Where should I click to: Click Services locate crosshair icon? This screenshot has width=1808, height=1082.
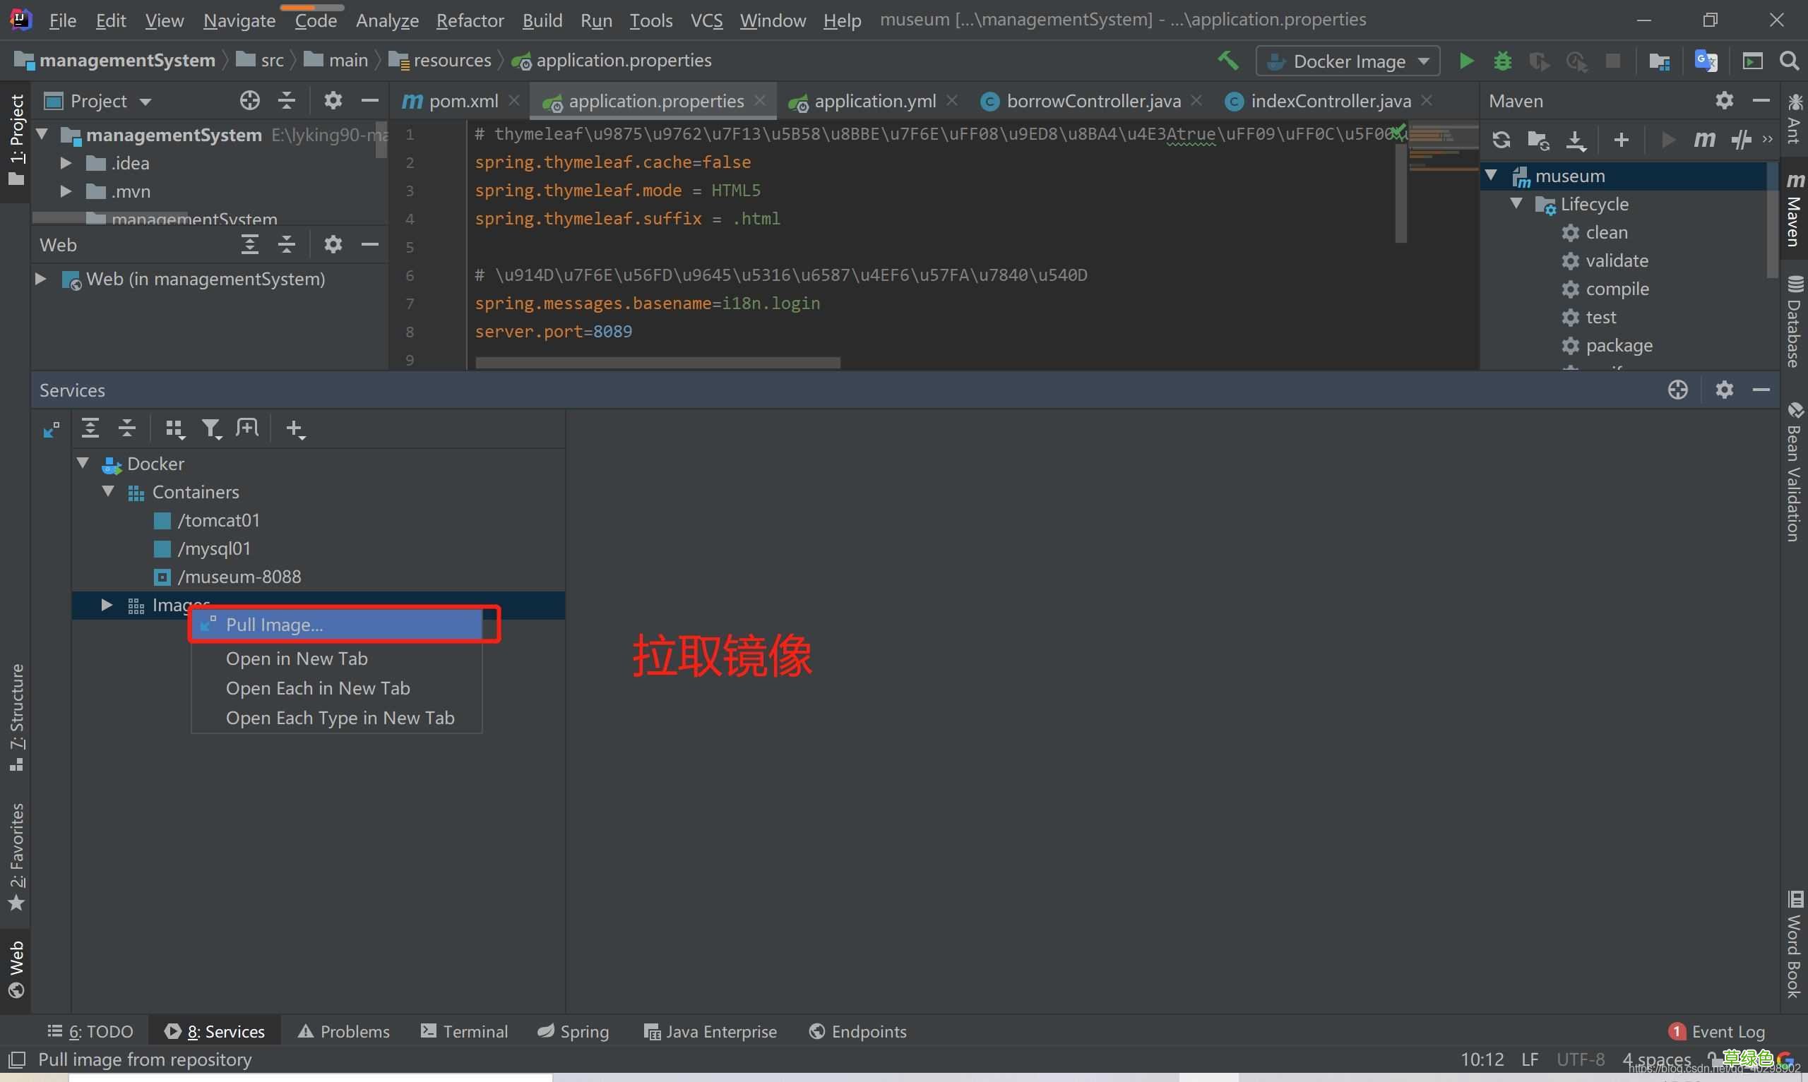pos(1677,390)
